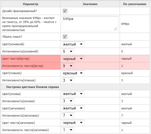This screenshot has width=151, height=134.
Task: Uncheck the Убрать поиск checkbox
Action: point(65,37)
